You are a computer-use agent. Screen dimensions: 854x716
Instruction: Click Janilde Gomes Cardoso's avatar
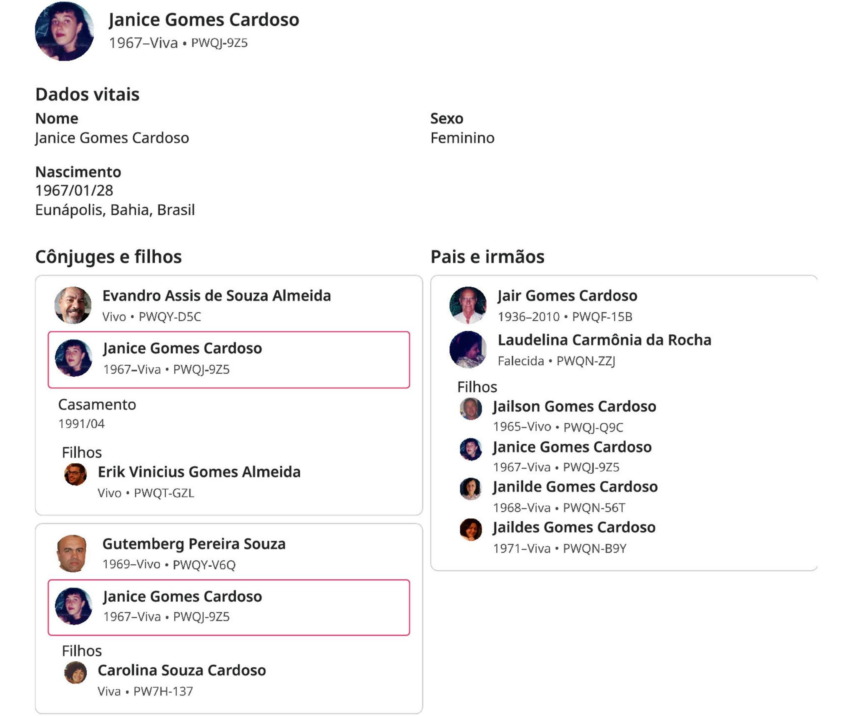[x=471, y=489]
